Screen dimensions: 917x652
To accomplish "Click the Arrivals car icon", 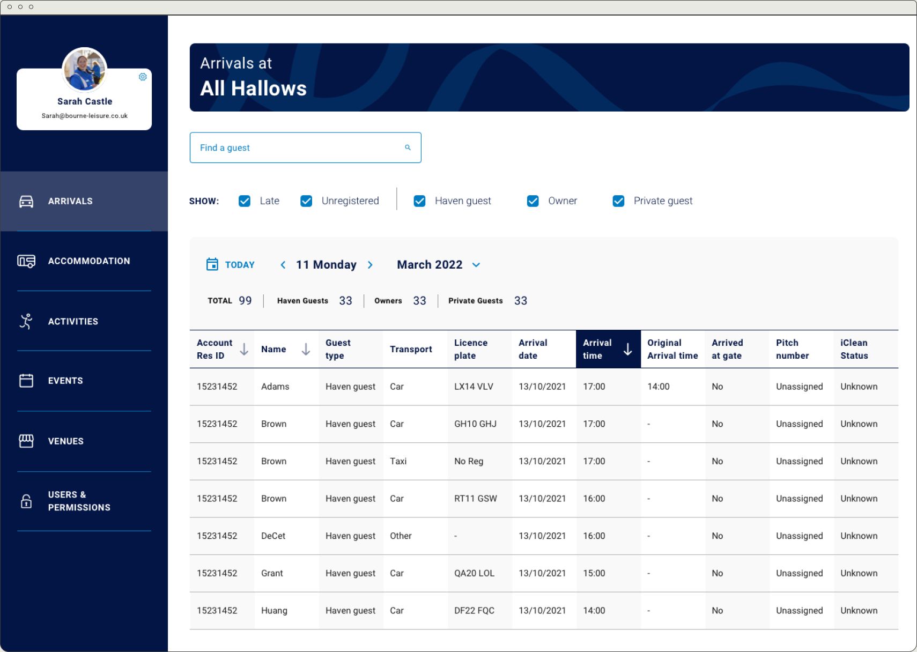I will [26, 201].
